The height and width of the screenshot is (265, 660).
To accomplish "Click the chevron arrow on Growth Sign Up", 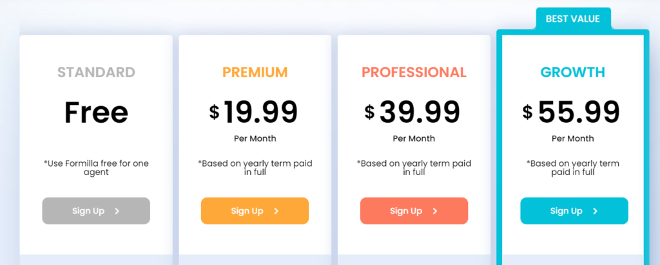I will tap(595, 211).
